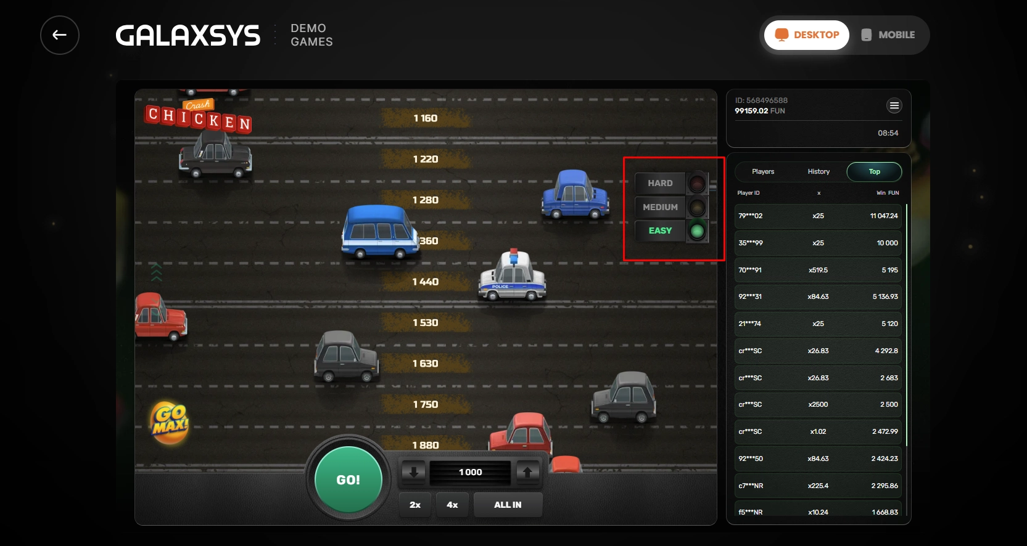Click the Crash Chicken logo
Screen dimensions: 1027x546
[199, 115]
